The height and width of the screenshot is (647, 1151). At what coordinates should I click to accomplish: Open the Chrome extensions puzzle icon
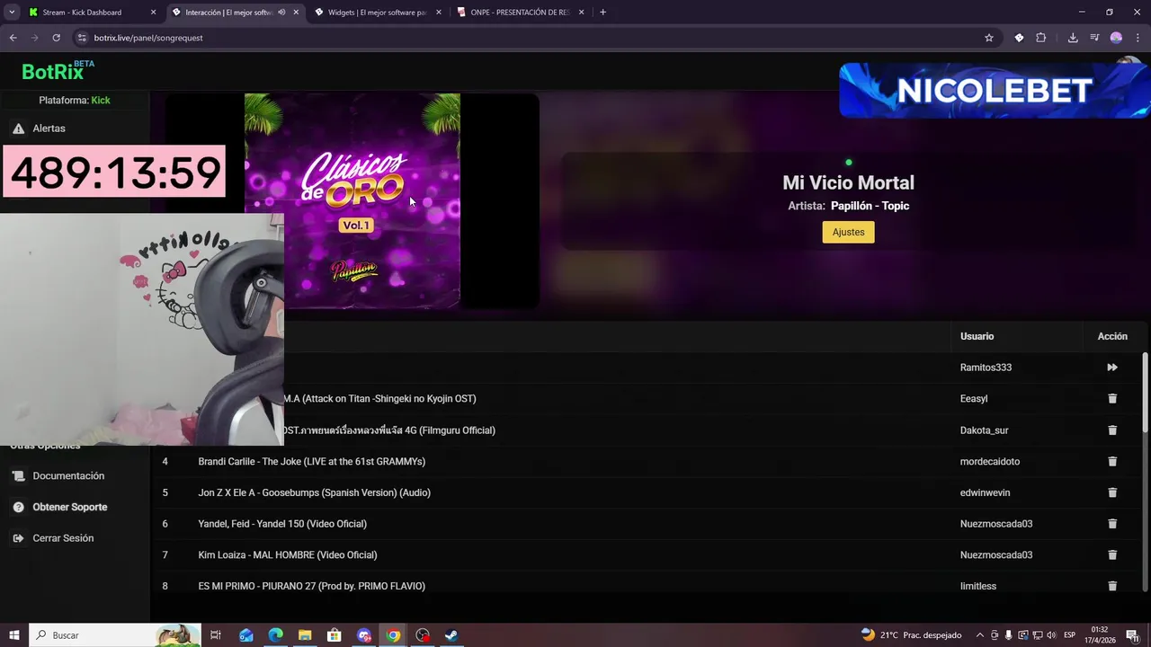pyautogui.click(x=1041, y=38)
